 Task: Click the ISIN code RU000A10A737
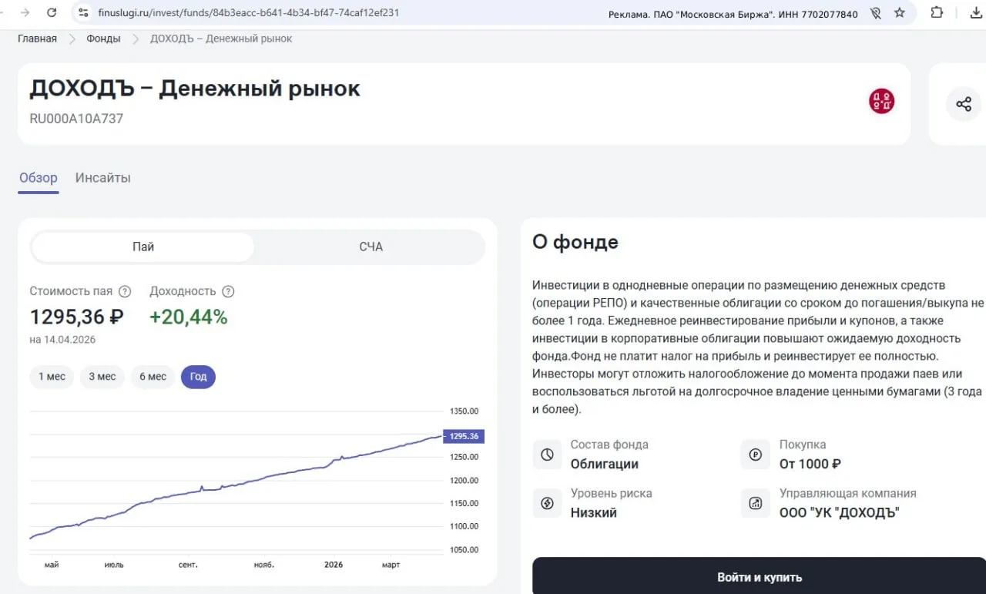pyautogui.click(x=76, y=119)
